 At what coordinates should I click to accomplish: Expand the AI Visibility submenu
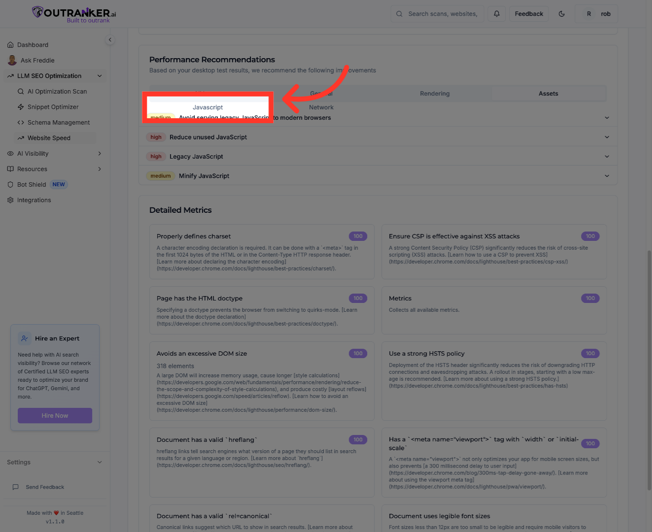click(100, 154)
